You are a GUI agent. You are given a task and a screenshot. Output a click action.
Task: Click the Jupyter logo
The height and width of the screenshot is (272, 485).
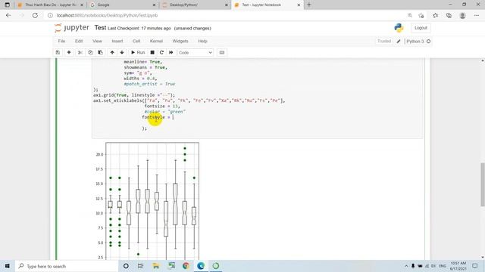coord(72,28)
